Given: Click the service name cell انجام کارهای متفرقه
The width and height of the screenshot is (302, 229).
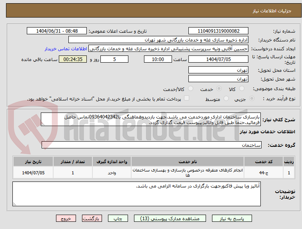Looking at the screenshot, I should coord(188,173).
